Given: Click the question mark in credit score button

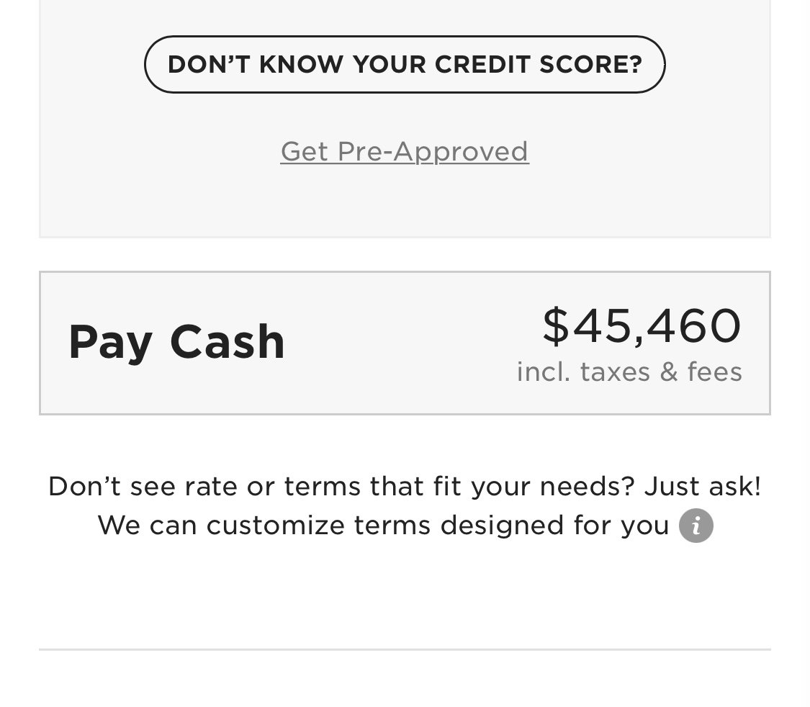Looking at the screenshot, I should tap(635, 65).
